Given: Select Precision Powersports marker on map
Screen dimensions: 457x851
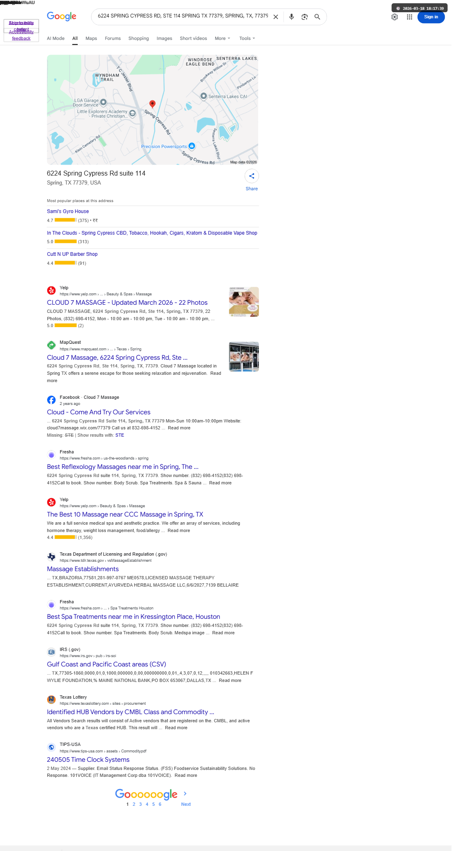Looking at the screenshot, I should pyautogui.click(x=192, y=146).
